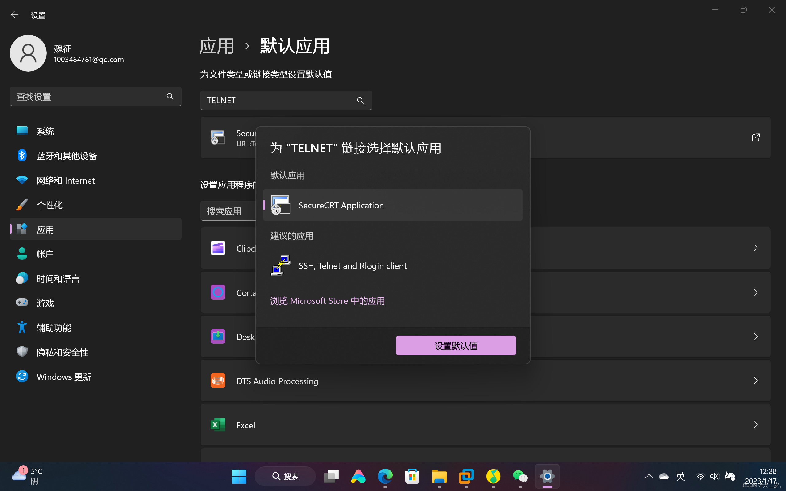Image resolution: width=786 pixels, height=491 pixels.
Task: Launch Microsoft Edge from taskbar
Action: 385,476
